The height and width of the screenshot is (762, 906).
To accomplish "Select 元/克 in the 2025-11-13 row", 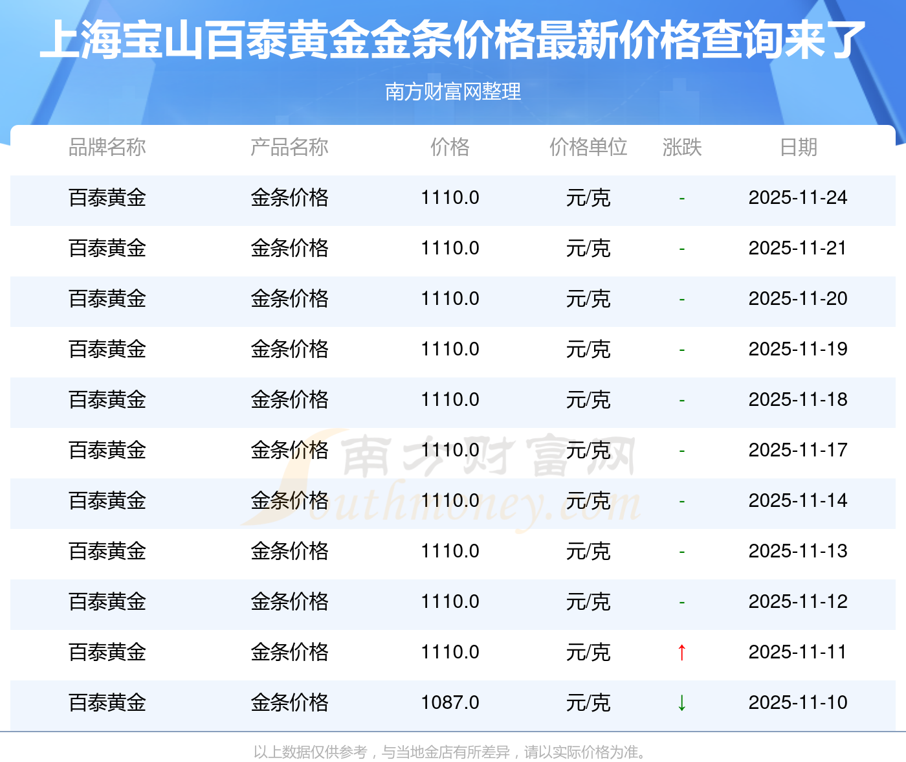I will (x=588, y=551).
